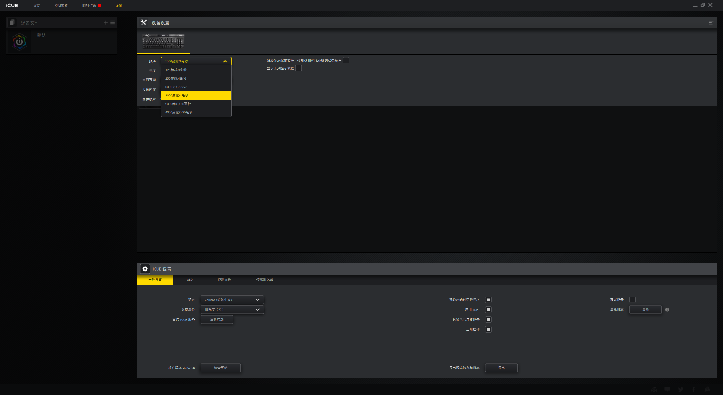Click the add profile plus icon

click(106, 23)
